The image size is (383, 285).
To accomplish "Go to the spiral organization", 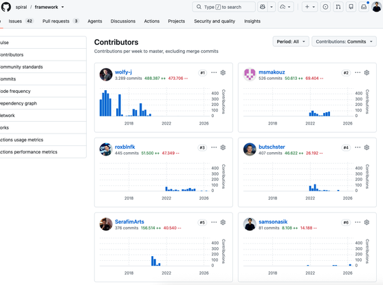I will pyautogui.click(x=21, y=7).
